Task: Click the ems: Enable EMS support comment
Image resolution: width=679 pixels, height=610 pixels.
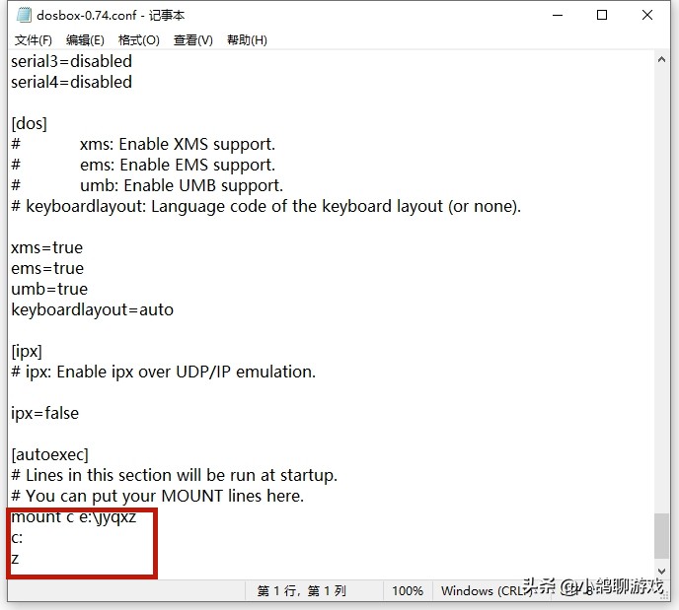Action: [x=143, y=166]
